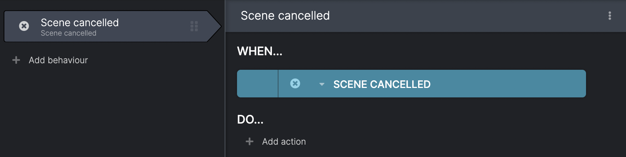626x157 pixels.
Task: Click the Add action link
Action: pos(284,141)
